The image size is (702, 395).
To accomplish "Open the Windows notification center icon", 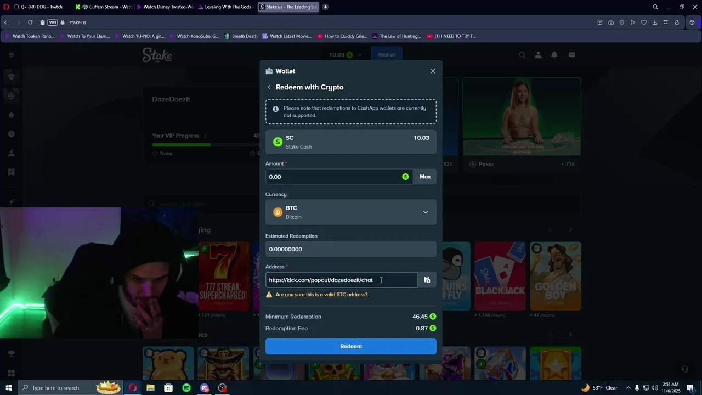I will coord(690,388).
